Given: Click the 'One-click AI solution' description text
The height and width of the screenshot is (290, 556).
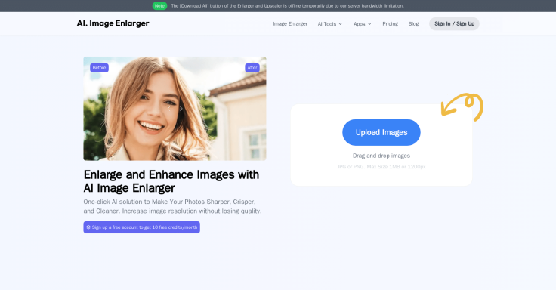Looking at the screenshot, I should click(173, 206).
